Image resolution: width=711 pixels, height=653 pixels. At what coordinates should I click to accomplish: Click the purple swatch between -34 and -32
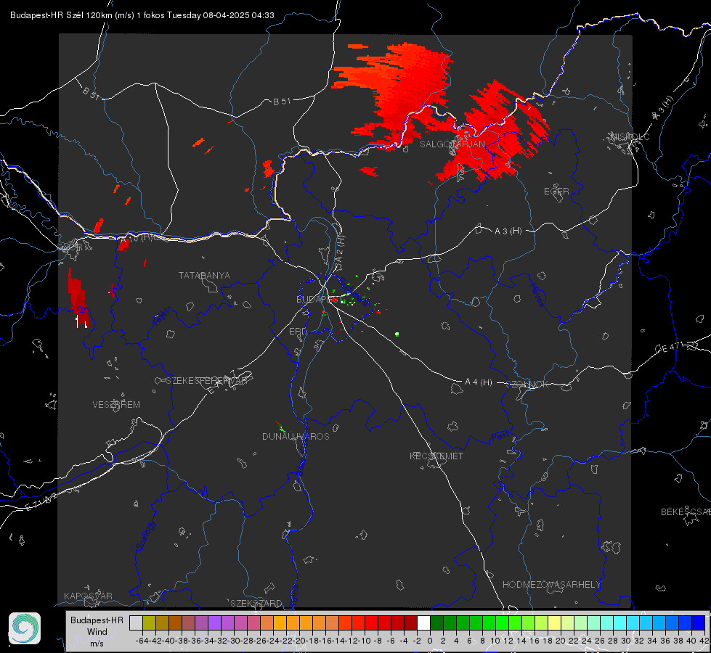click(x=214, y=623)
